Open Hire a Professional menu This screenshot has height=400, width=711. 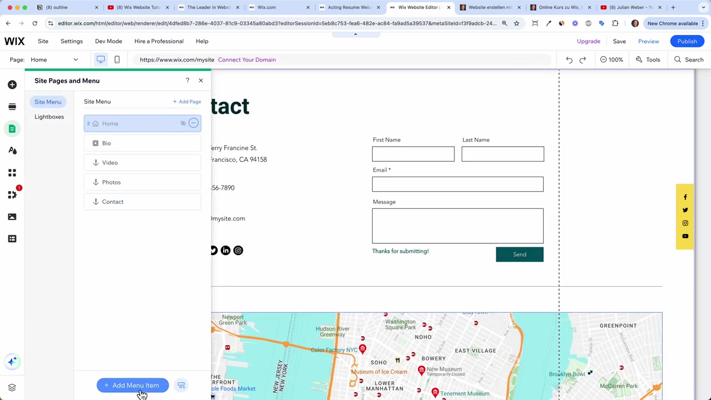tap(159, 41)
